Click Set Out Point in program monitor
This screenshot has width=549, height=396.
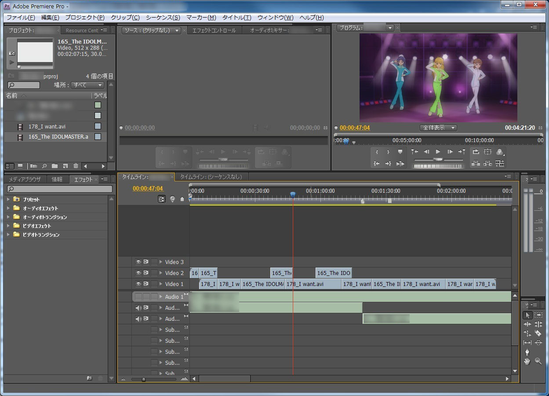pos(389,152)
